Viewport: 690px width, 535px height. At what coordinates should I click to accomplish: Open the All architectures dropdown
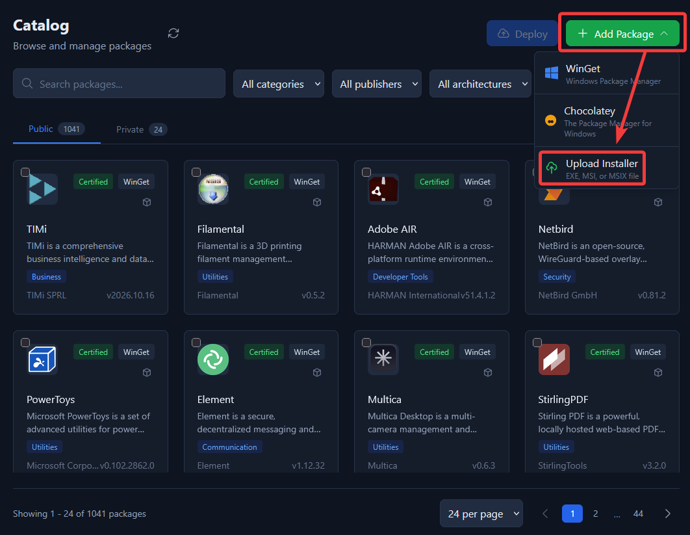tap(481, 84)
